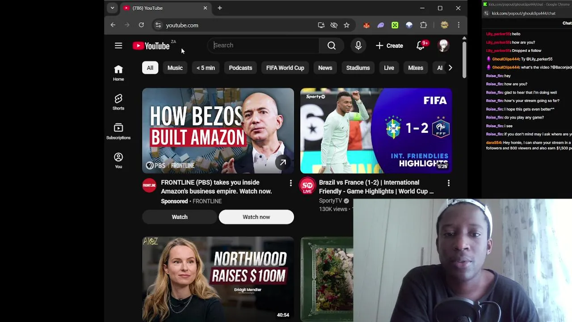Go to Home in sidebar
The width and height of the screenshot is (572, 322).
pyautogui.click(x=118, y=73)
